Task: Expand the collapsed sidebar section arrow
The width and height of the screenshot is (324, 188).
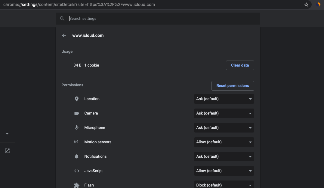Action: click(x=7, y=134)
